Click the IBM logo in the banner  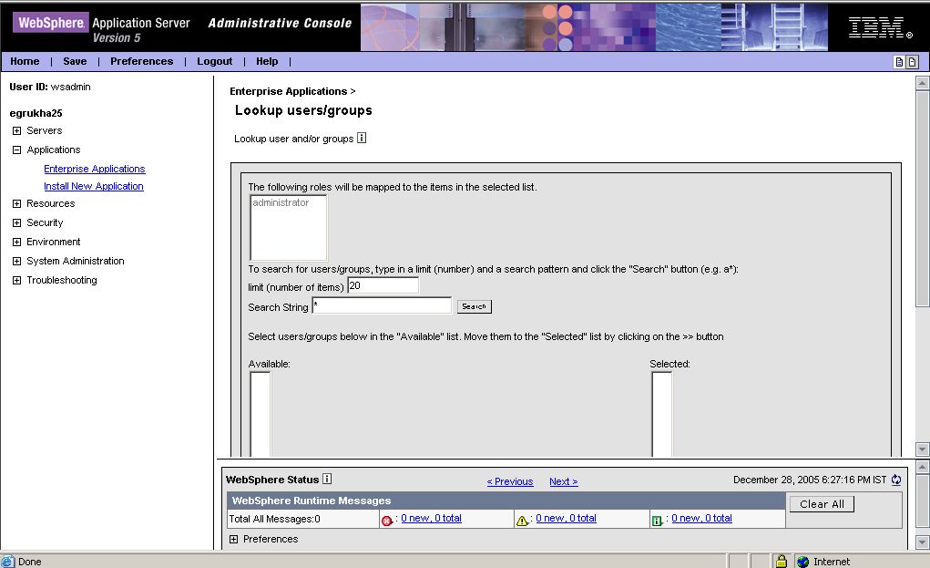880,27
